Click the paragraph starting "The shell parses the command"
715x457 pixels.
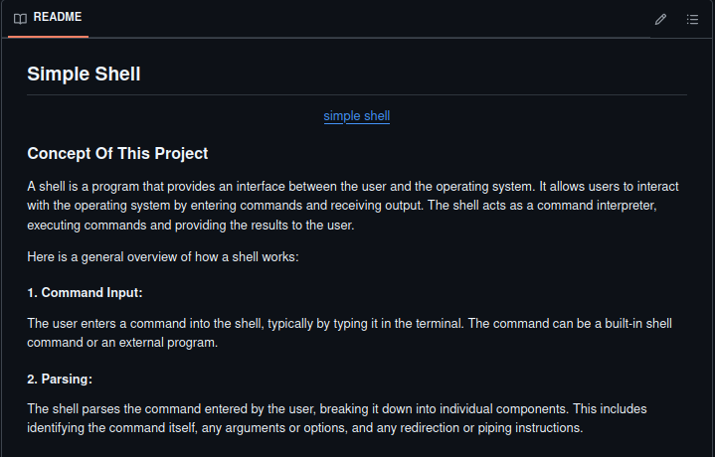tap(348, 418)
